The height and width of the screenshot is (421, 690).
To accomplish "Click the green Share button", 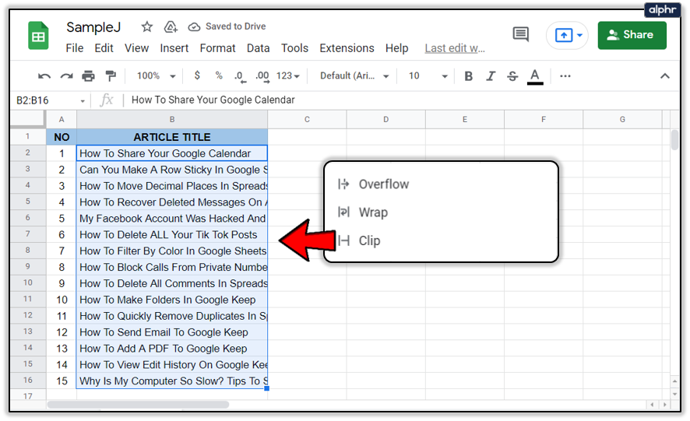I will 632,35.
